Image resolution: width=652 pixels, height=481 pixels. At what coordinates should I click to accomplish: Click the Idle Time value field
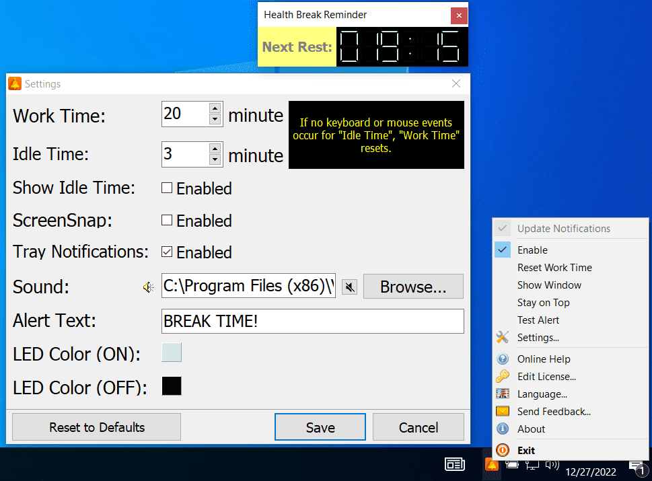pyautogui.click(x=186, y=154)
